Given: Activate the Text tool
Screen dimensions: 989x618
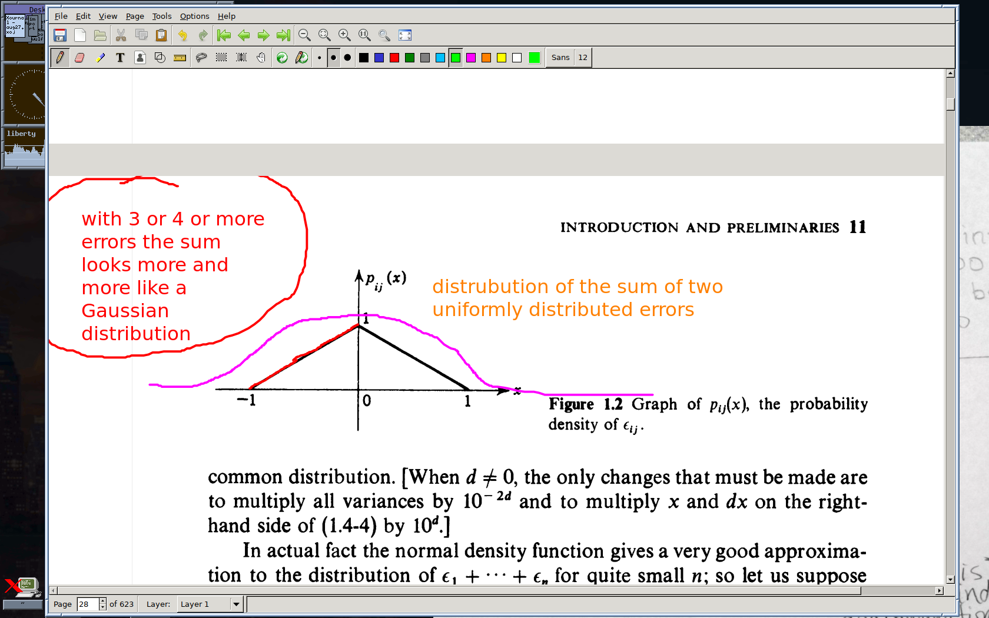Looking at the screenshot, I should [x=120, y=58].
